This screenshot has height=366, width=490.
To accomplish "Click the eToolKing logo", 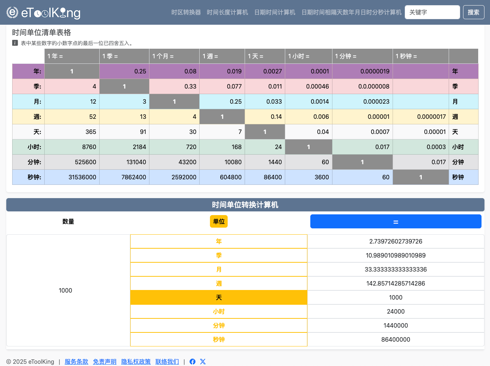I will coord(44,13).
